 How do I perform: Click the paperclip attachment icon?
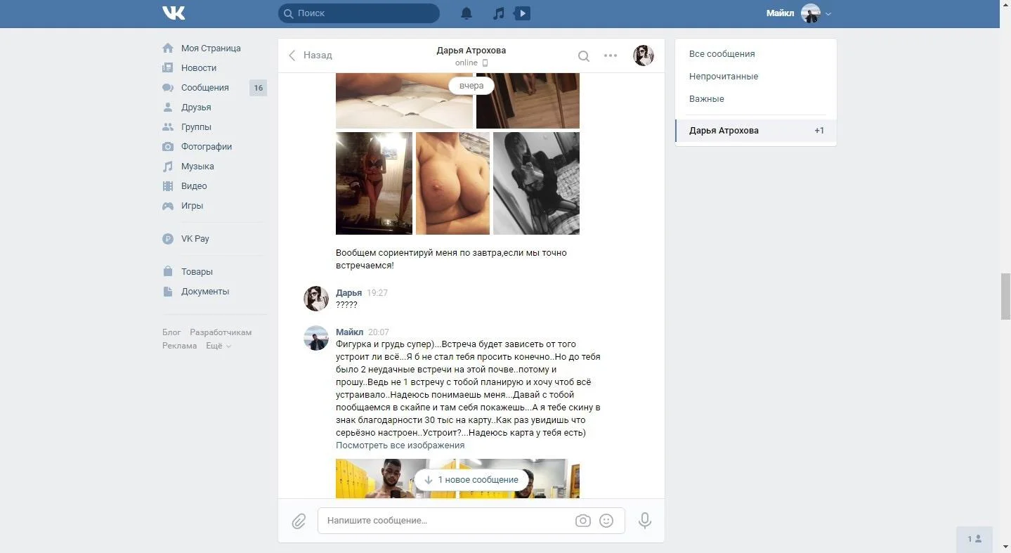tap(299, 521)
